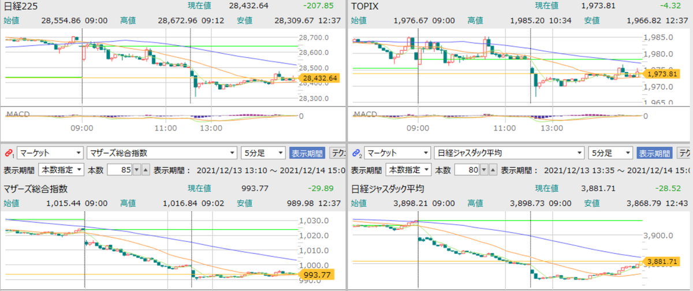Click the Mothers opening value 1,015.44
The height and width of the screenshot is (291, 693).
[63, 203]
